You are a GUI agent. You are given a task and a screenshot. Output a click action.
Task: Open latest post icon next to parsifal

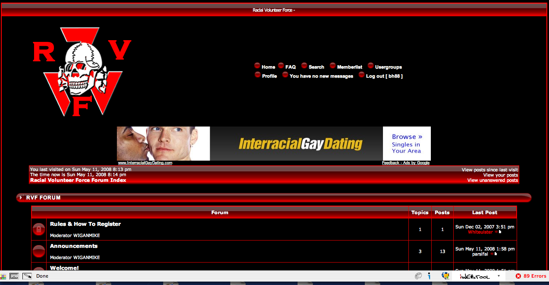pyautogui.click(x=492, y=254)
